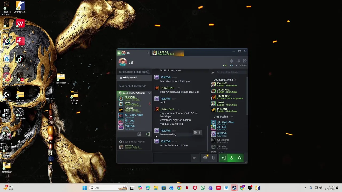Click the leave-channel arrow under voice member list
Screen dimensions: 342x192
click(x=148, y=134)
